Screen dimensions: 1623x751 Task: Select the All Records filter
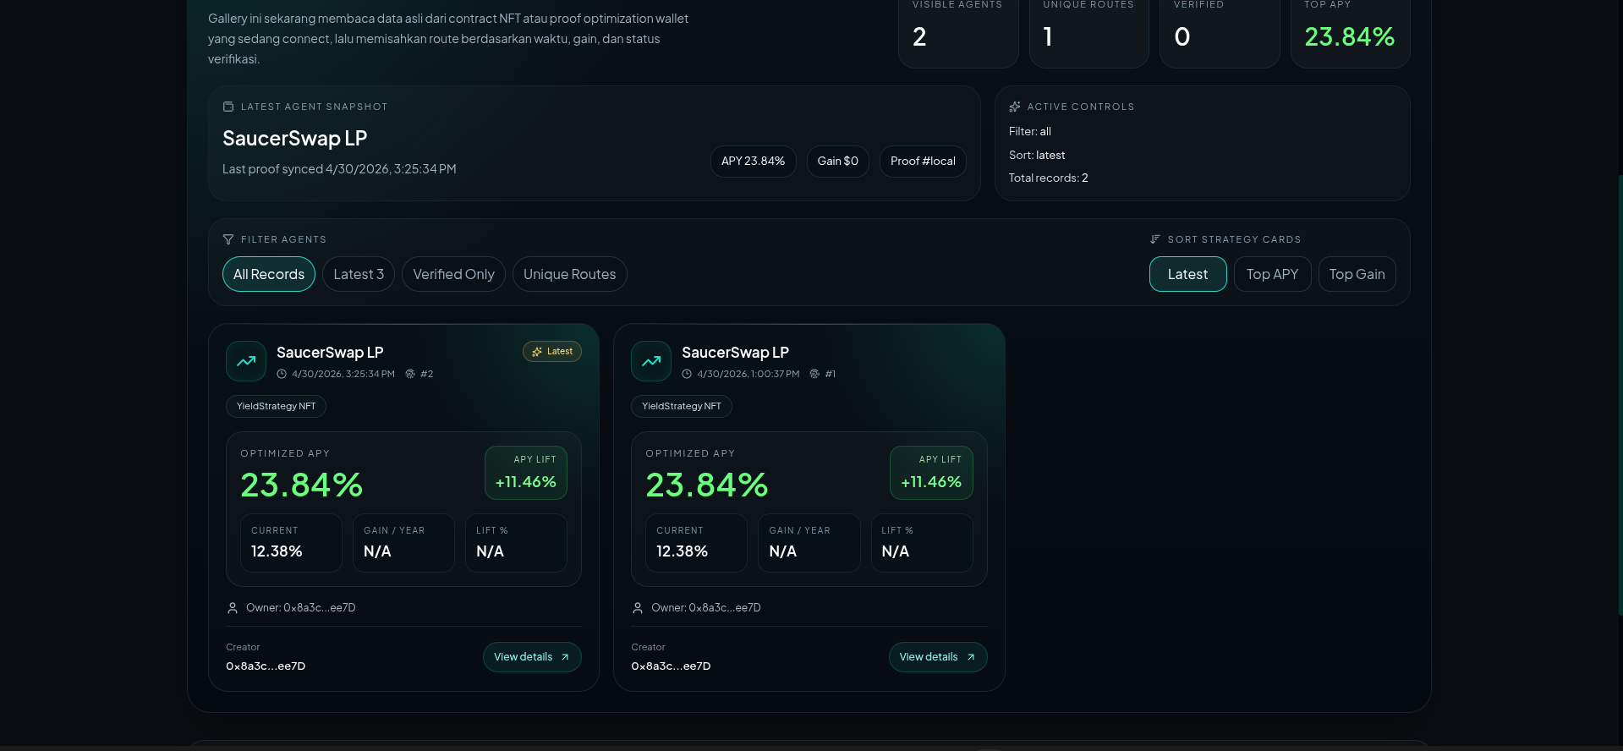(x=269, y=274)
